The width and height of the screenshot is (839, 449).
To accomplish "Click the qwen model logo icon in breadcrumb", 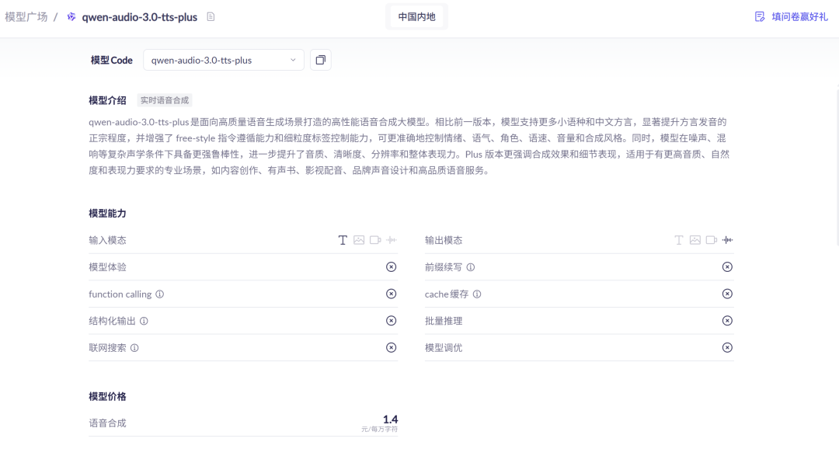I will click(71, 17).
